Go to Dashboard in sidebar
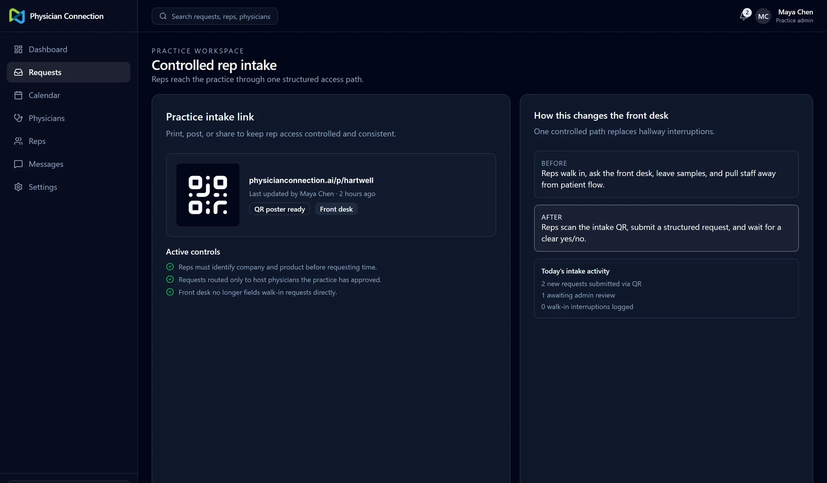827x483 pixels. click(x=69, y=49)
